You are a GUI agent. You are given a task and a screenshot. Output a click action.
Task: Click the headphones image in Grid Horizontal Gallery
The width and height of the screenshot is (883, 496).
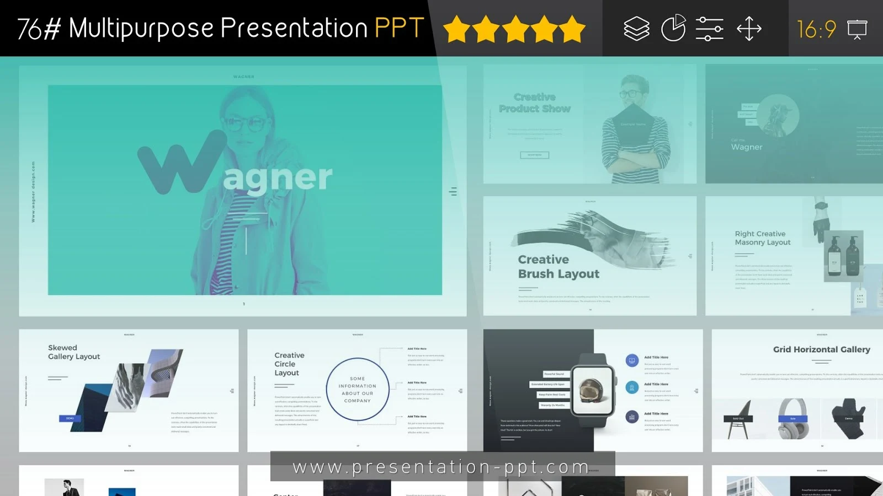point(793,419)
